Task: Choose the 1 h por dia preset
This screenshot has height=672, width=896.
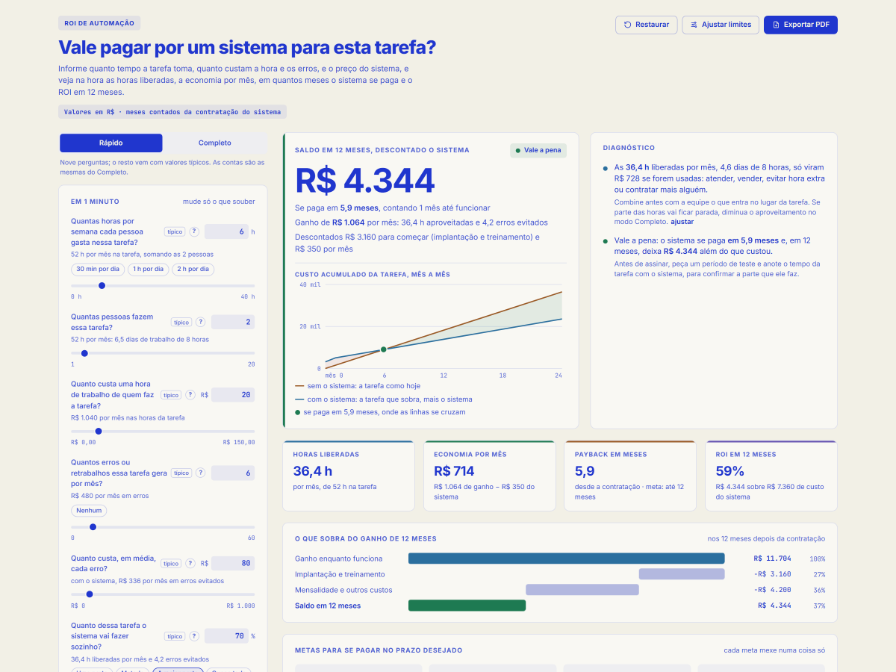Action: pyautogui.click(x=148, y=269)
